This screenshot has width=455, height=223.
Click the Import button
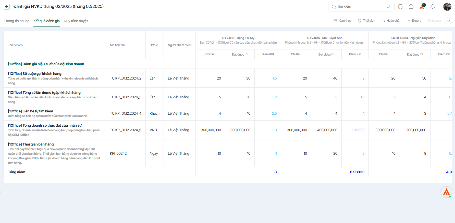[x=434, y=21]
